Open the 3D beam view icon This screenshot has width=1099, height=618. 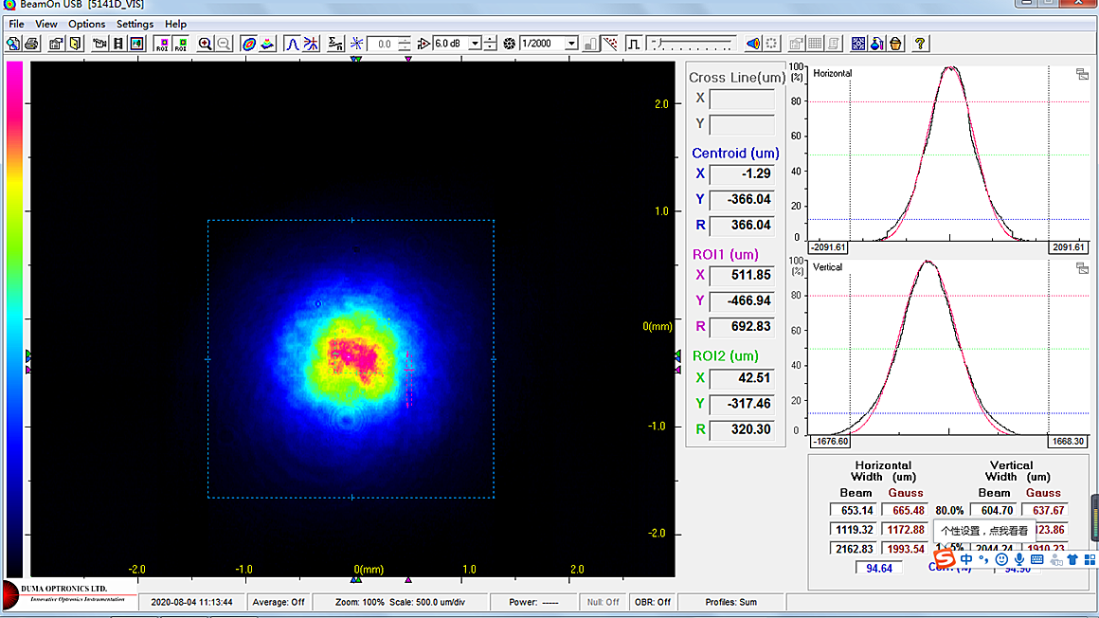click(x=267, y=44)
